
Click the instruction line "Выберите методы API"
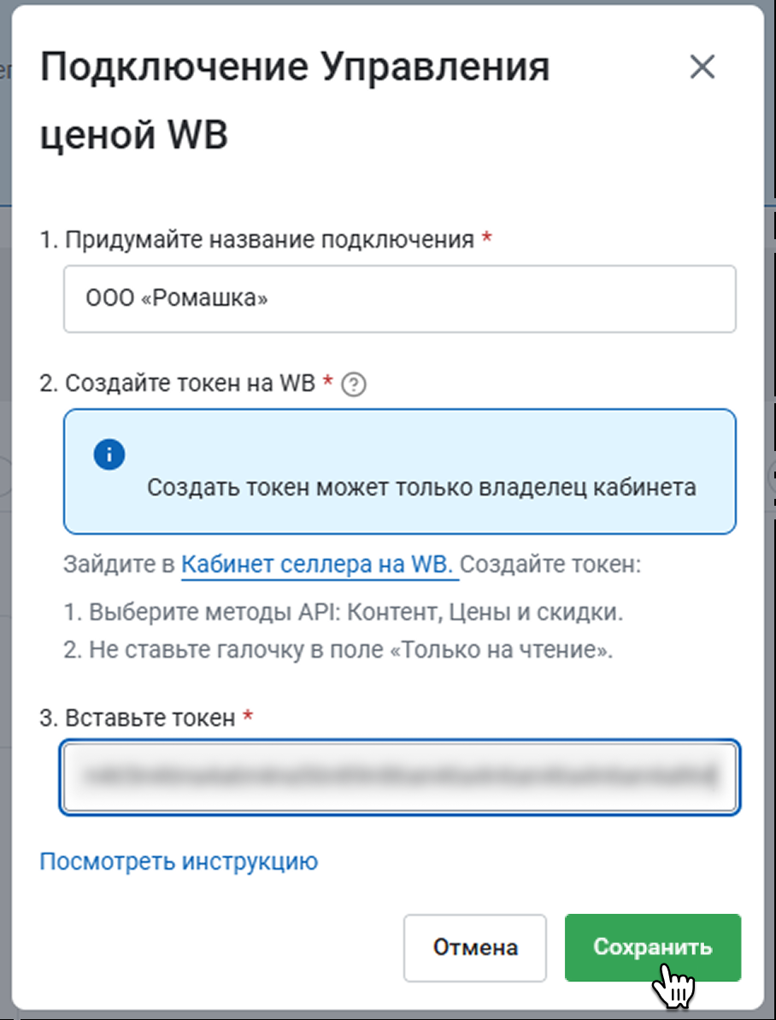[x=350, y=613]
